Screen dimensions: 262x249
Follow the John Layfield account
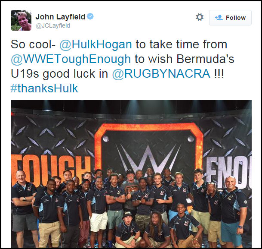click(x=230, y=18)
